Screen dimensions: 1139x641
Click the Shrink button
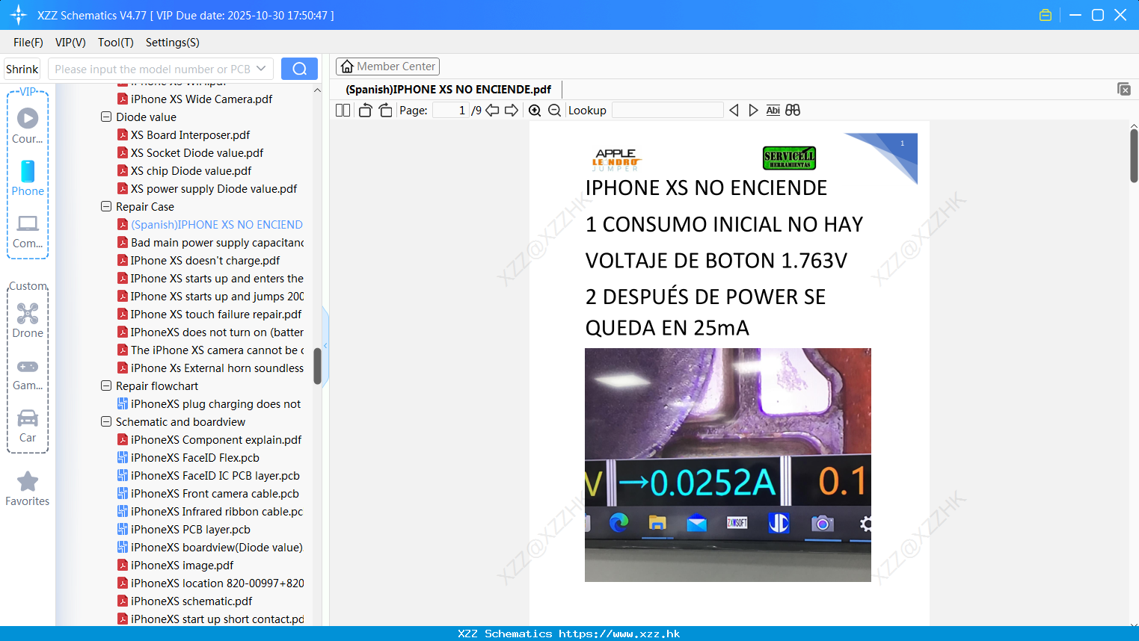point(22,69)
